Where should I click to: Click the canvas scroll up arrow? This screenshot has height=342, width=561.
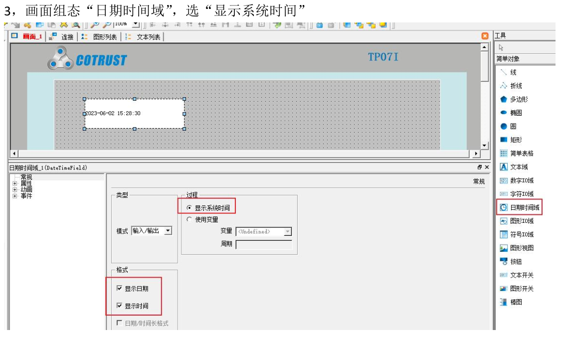[484, 47]
